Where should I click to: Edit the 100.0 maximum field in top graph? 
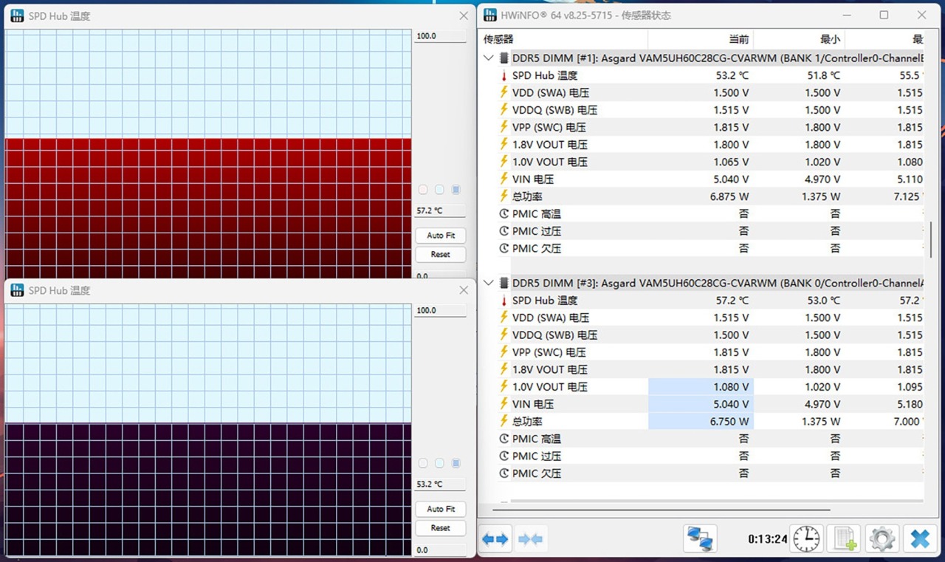click(x=440, y=36)
